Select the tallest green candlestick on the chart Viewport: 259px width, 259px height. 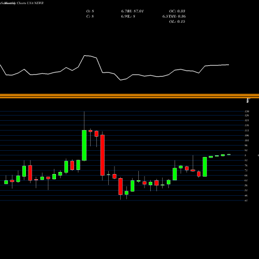(84, 146)
